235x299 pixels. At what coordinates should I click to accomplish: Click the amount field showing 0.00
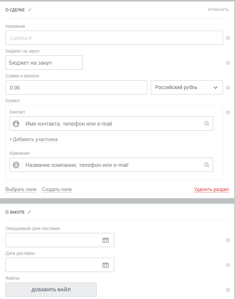[x=76, y=88]
